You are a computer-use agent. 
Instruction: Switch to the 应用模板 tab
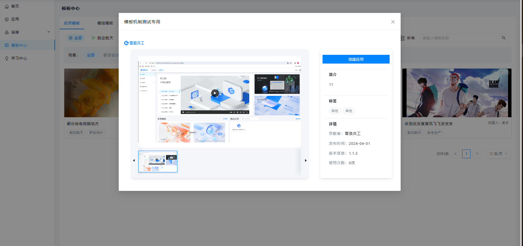[72, 23]
